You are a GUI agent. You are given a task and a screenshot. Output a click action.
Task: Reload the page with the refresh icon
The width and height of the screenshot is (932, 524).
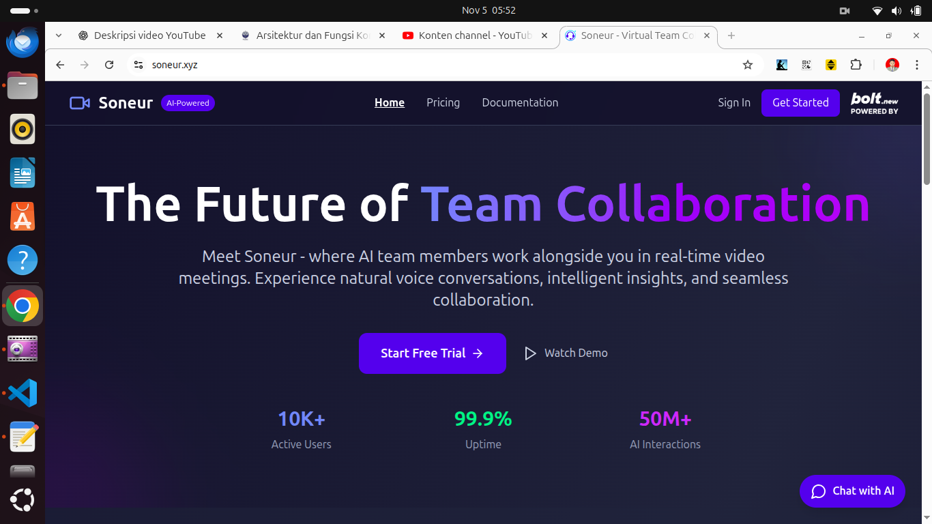click(x=109, y=65)
